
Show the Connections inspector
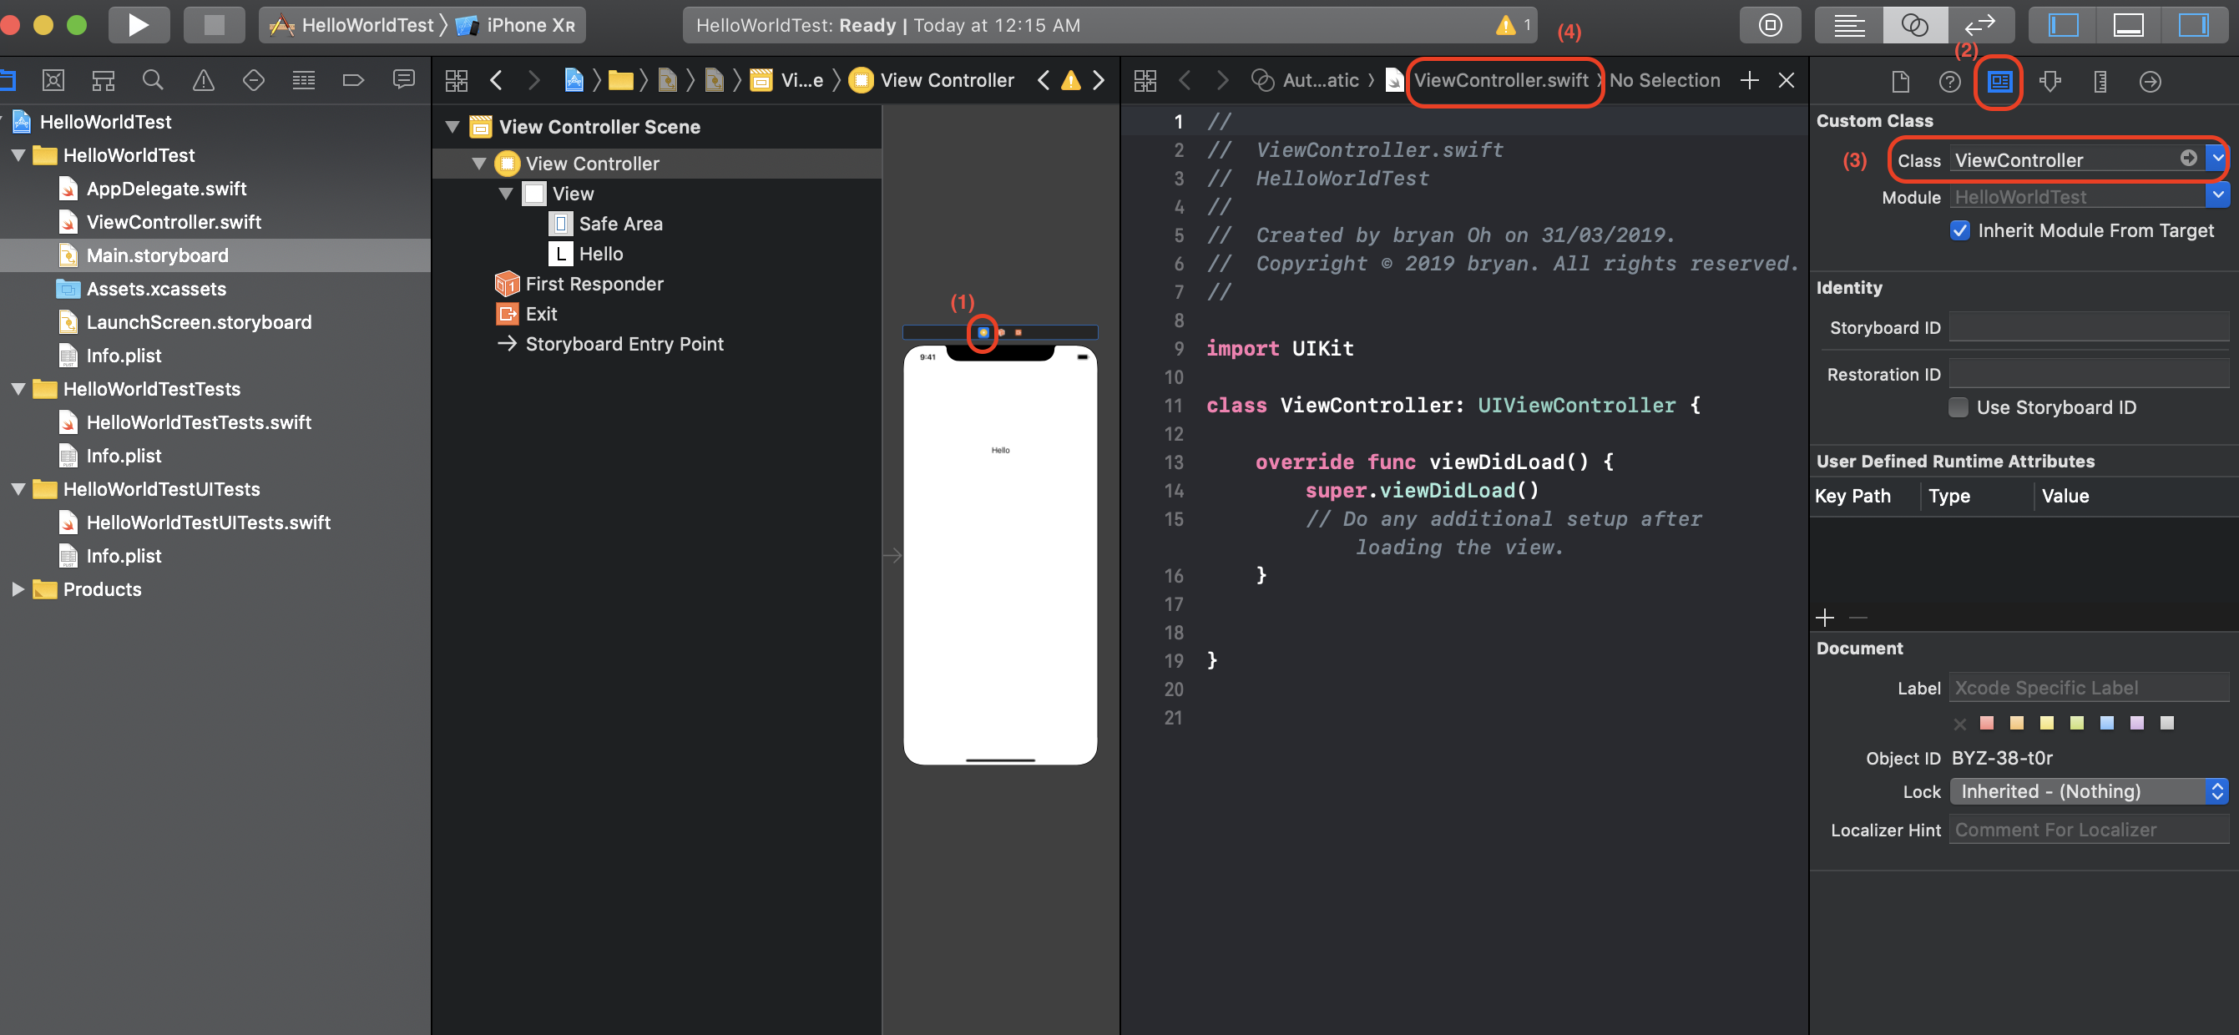pyautogui.click(x=2150, y=82)
